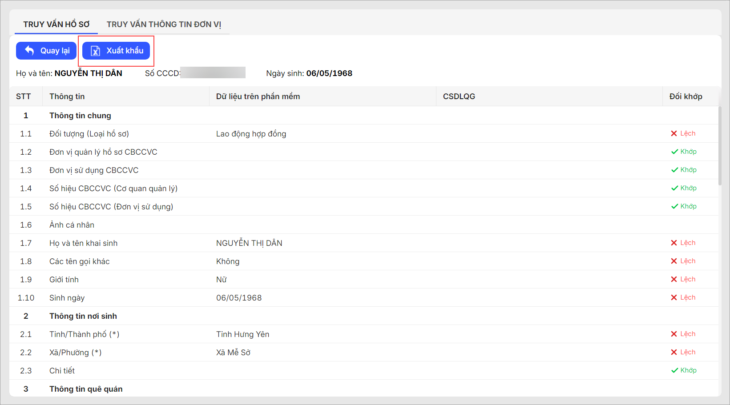Click the Lệch status for Các tên gọi khác

[687, 261]
